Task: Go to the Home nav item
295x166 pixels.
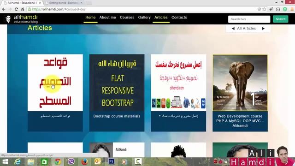Action: coord(90,18)
